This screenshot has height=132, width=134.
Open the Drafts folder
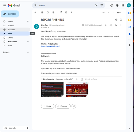pyautogui.click(x=15, y=38)
